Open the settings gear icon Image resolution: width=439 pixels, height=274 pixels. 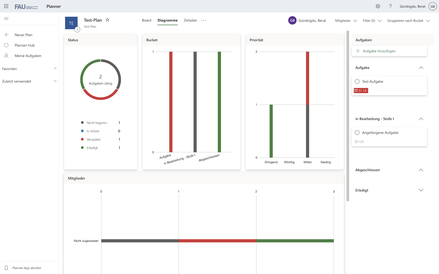378,6
